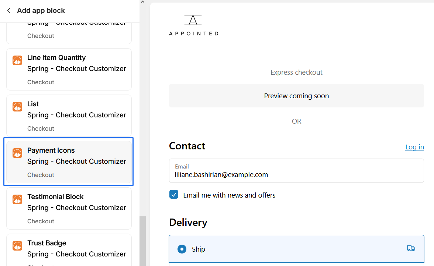Open the Log in link
The image size is (434, 266).
pos(414,147)
